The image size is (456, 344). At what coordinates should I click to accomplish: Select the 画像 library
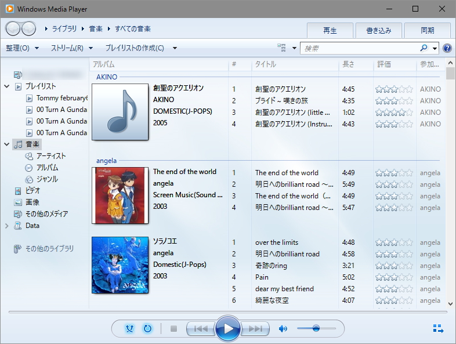(32, 202)
